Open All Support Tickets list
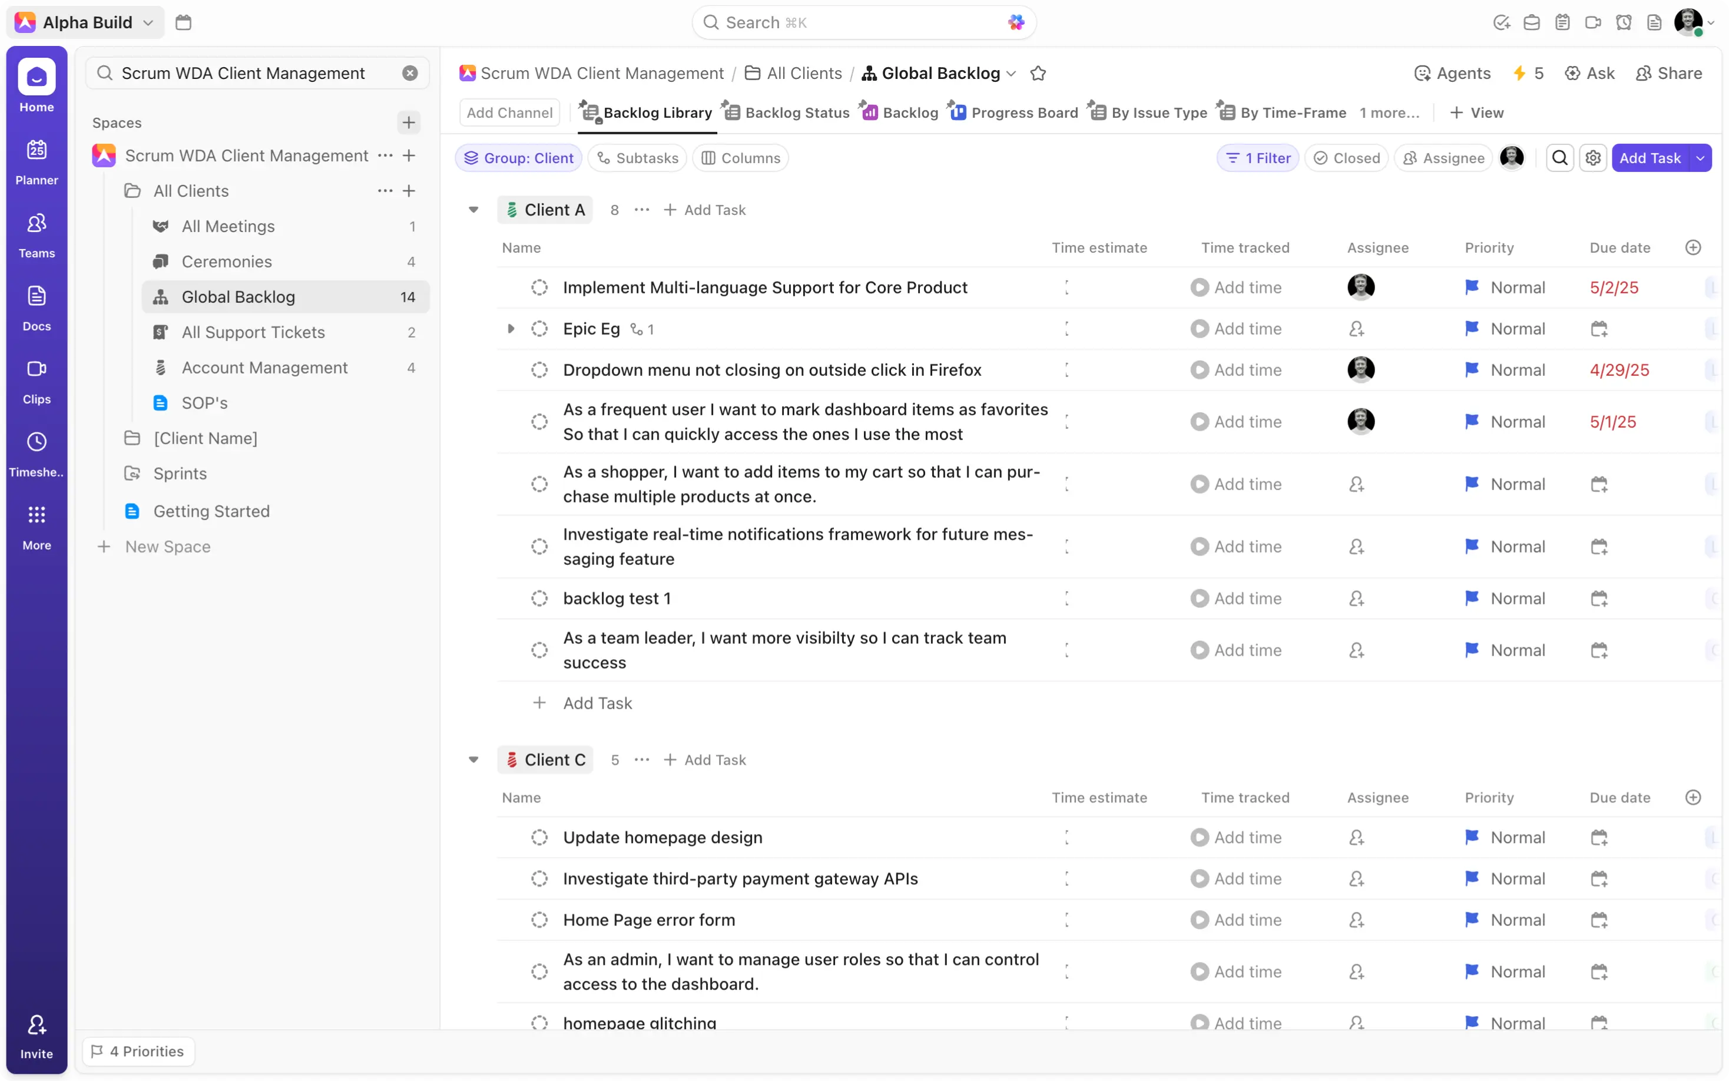This screenshot has width=1729, height=1081. pos(253,332)
